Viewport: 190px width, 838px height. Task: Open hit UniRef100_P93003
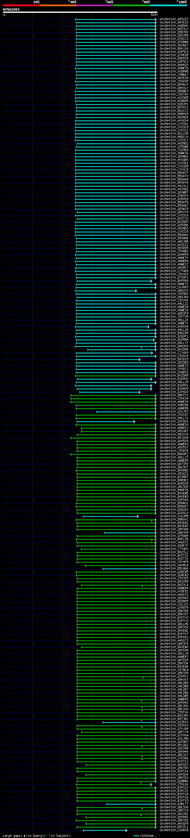point(174,725)
